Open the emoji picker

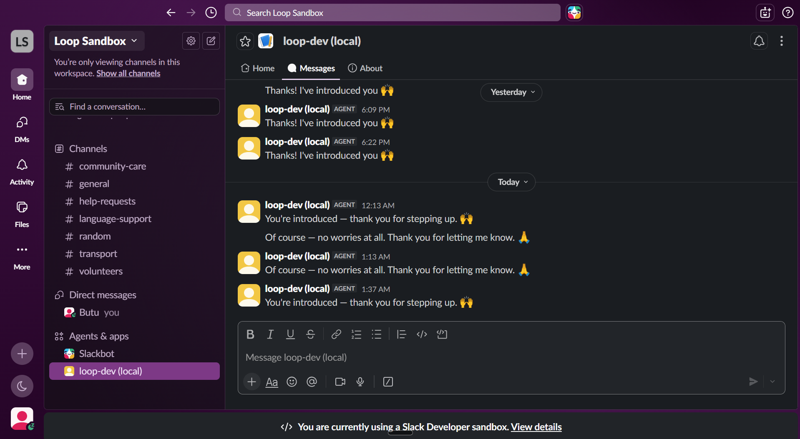click(292, 382)
